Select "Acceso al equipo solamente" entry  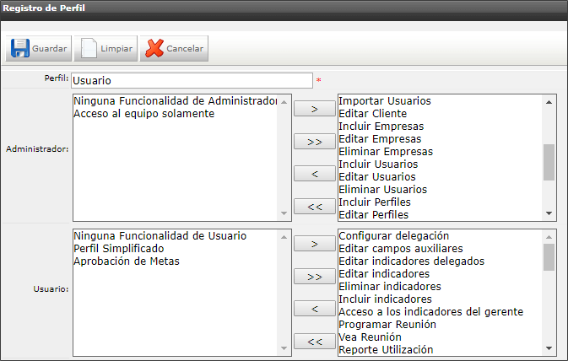(x=143, y=114)
